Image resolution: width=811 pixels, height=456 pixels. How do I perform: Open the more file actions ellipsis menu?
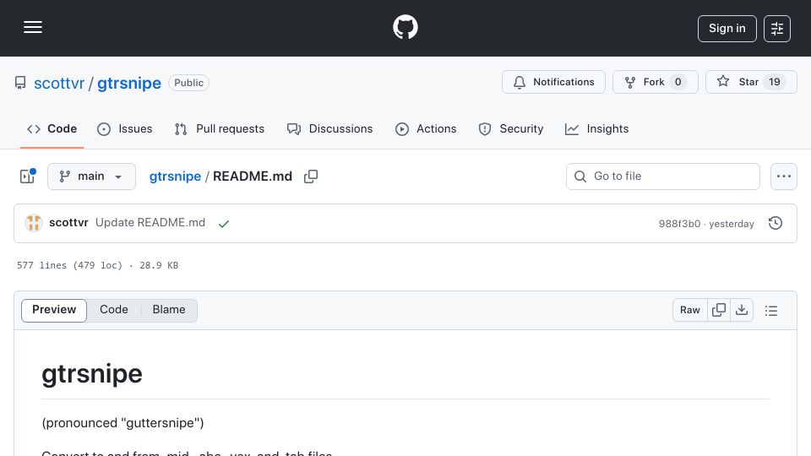(x=784, y=176)
